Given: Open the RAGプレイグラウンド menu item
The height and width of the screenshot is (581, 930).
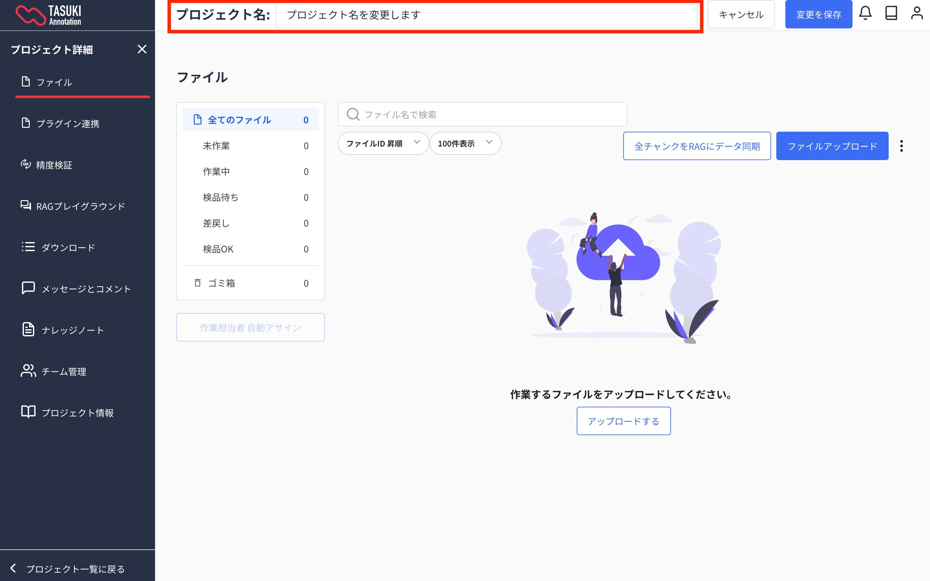Looking at the screenshot, I should 80,206.
